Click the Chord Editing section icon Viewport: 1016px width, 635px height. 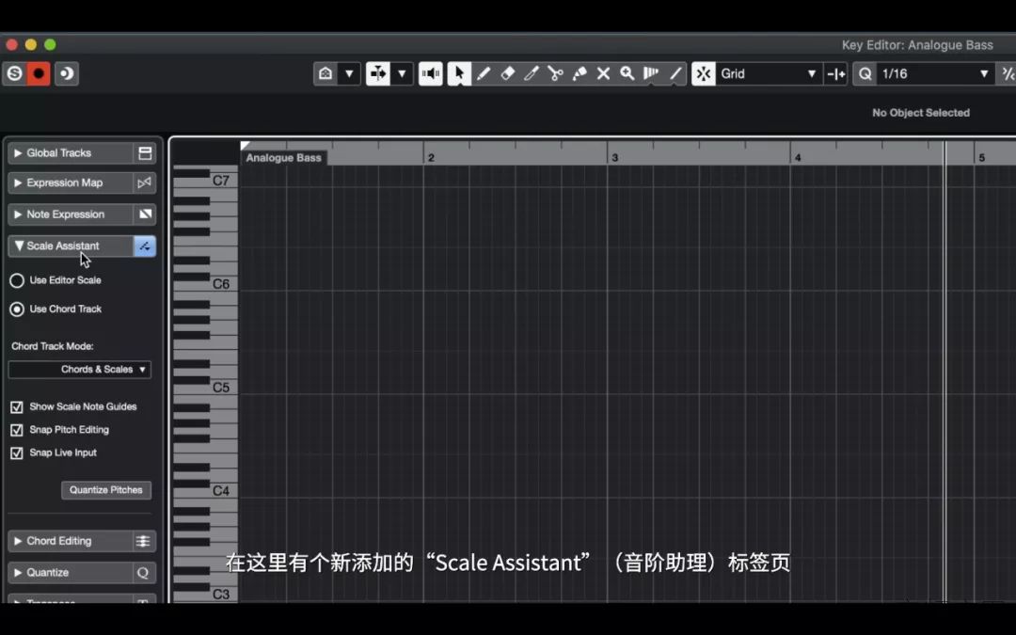pyautogui.click(x=143, y=540)
